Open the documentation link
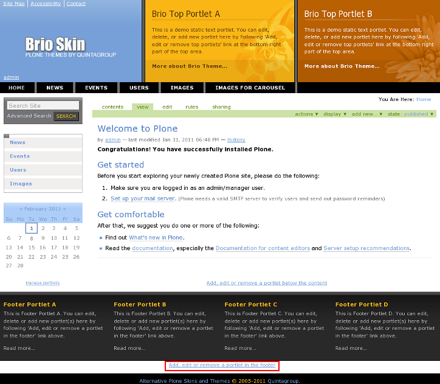Image resolution: width=440 pixels, height=384 pixels. click(x=153, y=248)
